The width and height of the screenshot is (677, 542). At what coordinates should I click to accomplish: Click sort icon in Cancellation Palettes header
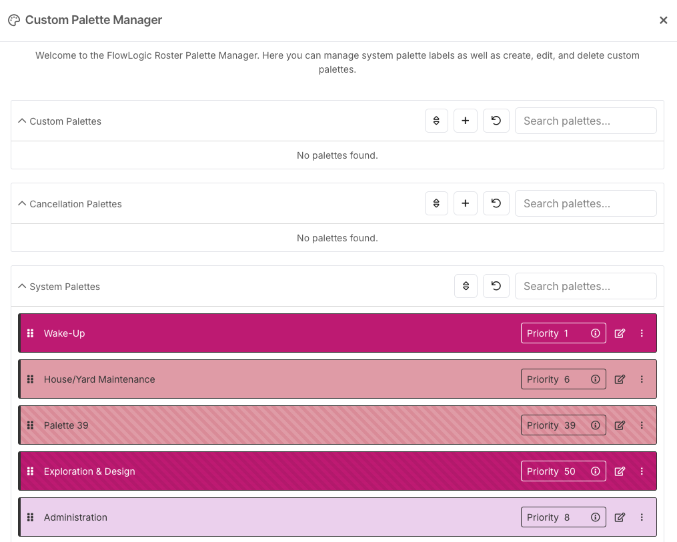[x=436, y=203]
